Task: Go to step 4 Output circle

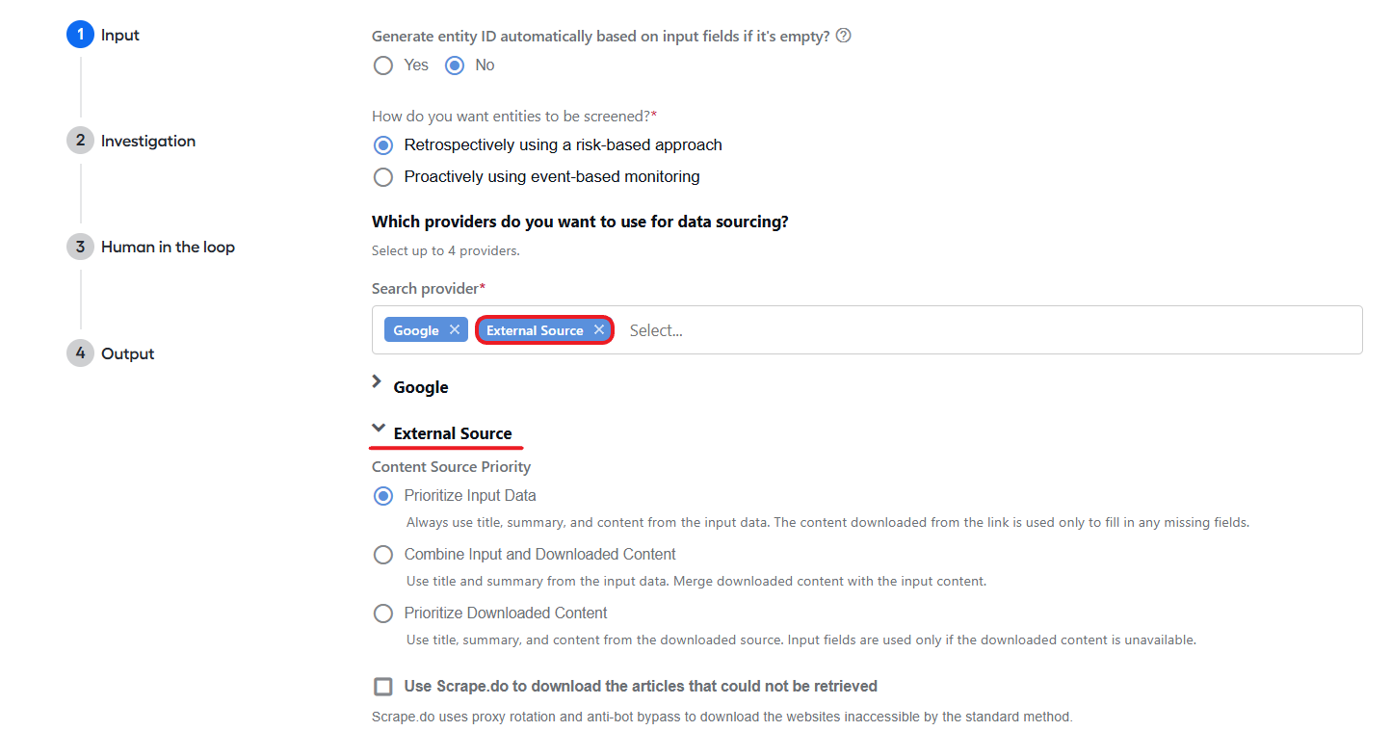Action: point(80,353)
